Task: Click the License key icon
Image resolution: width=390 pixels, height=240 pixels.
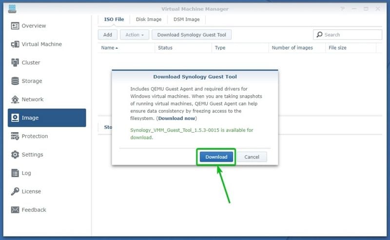Action: point(15,191)
